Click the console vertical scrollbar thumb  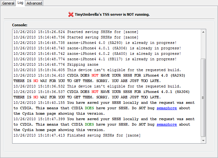click(x=203, y=98)
